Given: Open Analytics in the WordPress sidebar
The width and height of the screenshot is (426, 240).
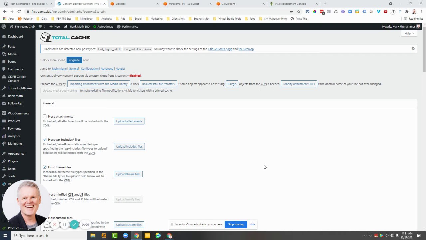Looking at the screenshot, I should point(14,136).
